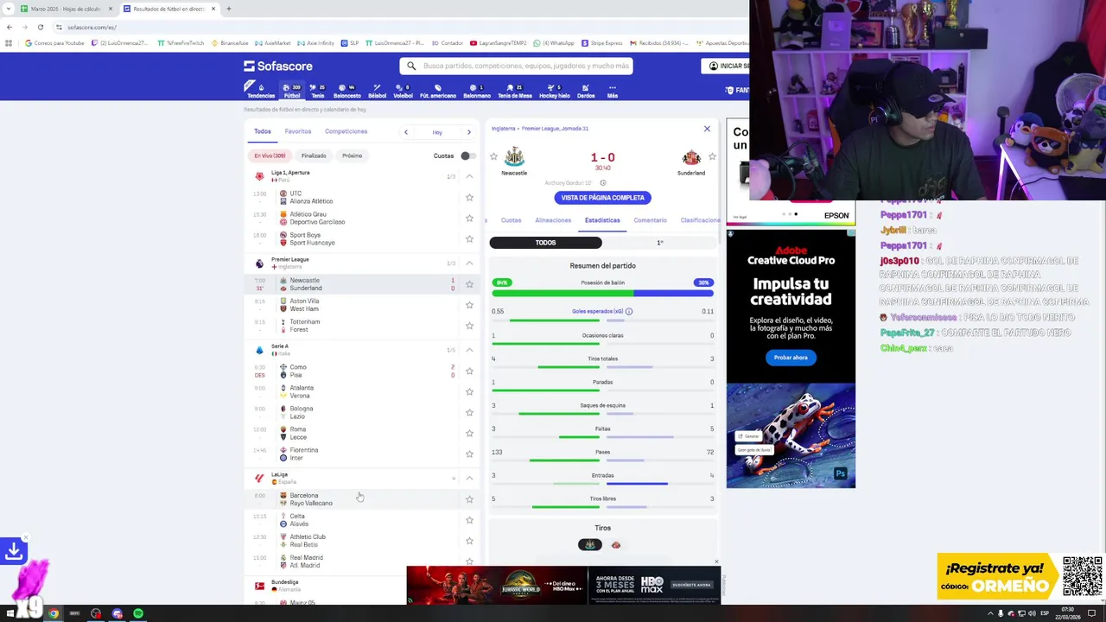Open the Hoy date picker
Screen dimensions: 1106x622
pos(437,132)
